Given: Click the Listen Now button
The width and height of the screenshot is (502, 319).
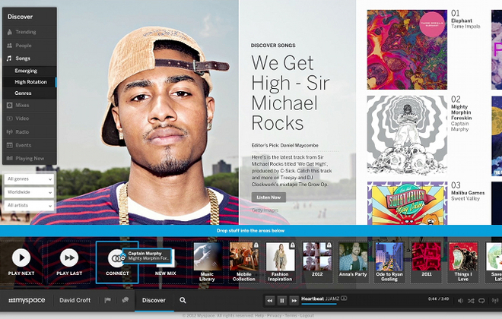Looking at the screenshot, I should point(268,197).
